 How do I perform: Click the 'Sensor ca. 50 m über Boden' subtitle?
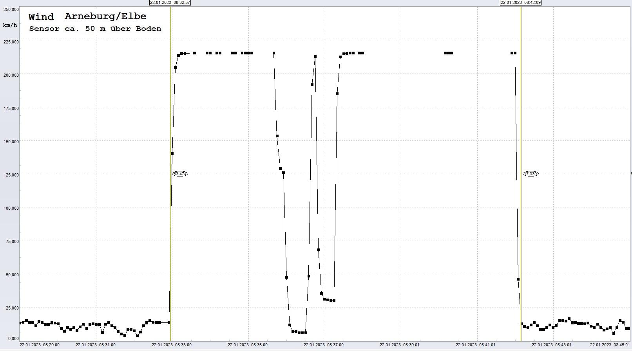pos(95,29)
